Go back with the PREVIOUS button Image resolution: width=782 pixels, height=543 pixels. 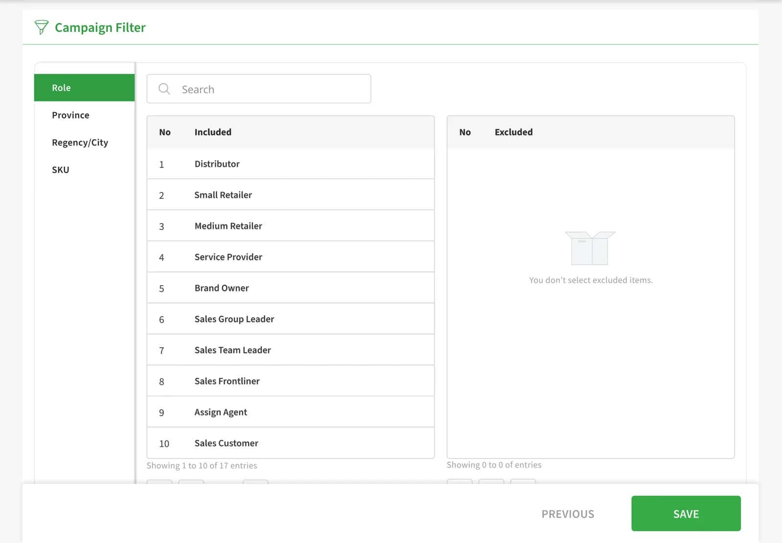[568, 514]
